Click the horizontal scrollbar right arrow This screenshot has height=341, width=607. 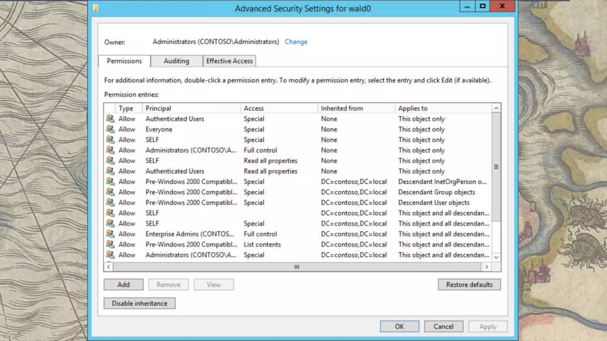(486, 267)
